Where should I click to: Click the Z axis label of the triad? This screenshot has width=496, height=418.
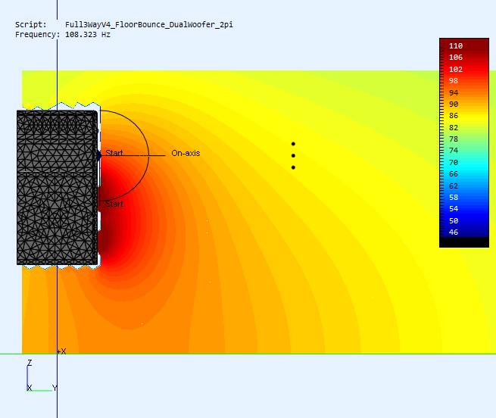click(30, 363)
